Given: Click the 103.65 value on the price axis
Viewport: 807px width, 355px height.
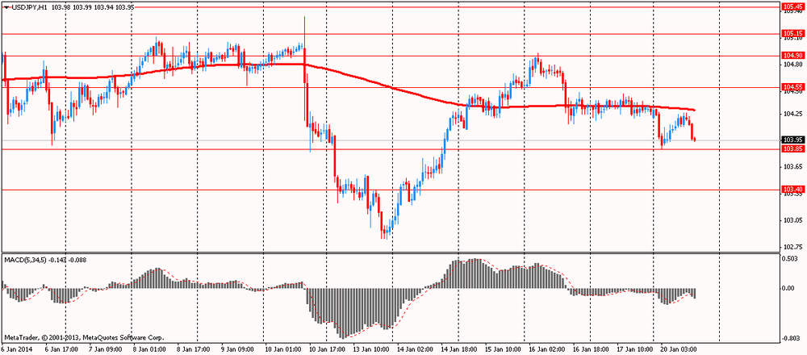Looking at the screenshot, I should pyautogui.click(x=793, y=167).
